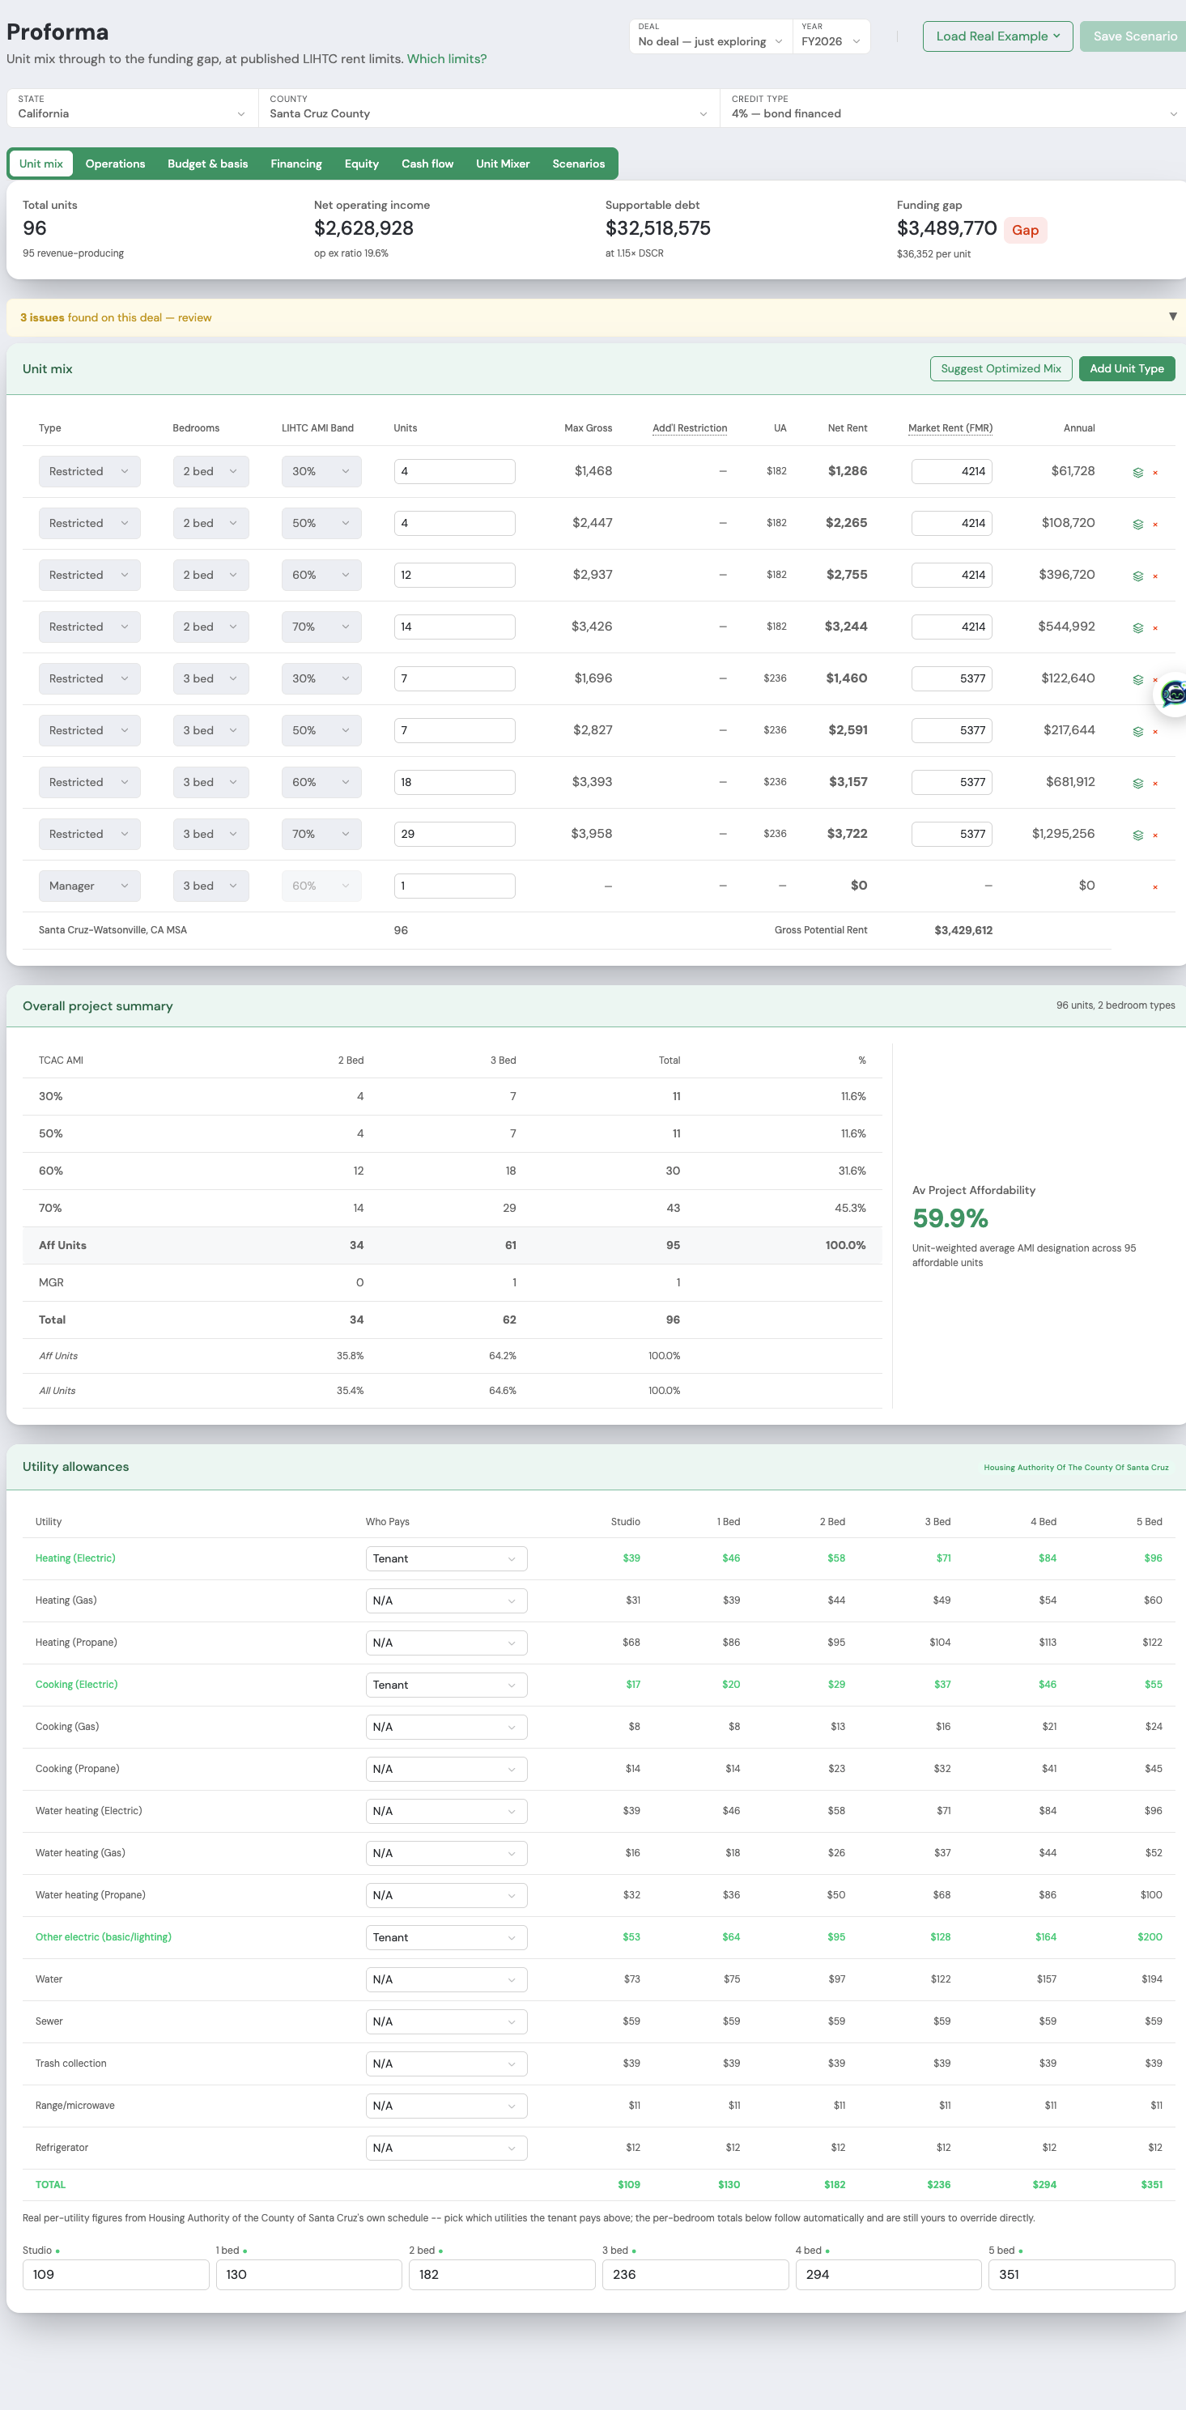Open the chatbot assistant bubble
This screenshot has width=1186, height=2410.
(1172, 695)
